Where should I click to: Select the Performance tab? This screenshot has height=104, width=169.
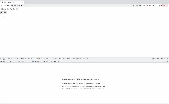38,59
